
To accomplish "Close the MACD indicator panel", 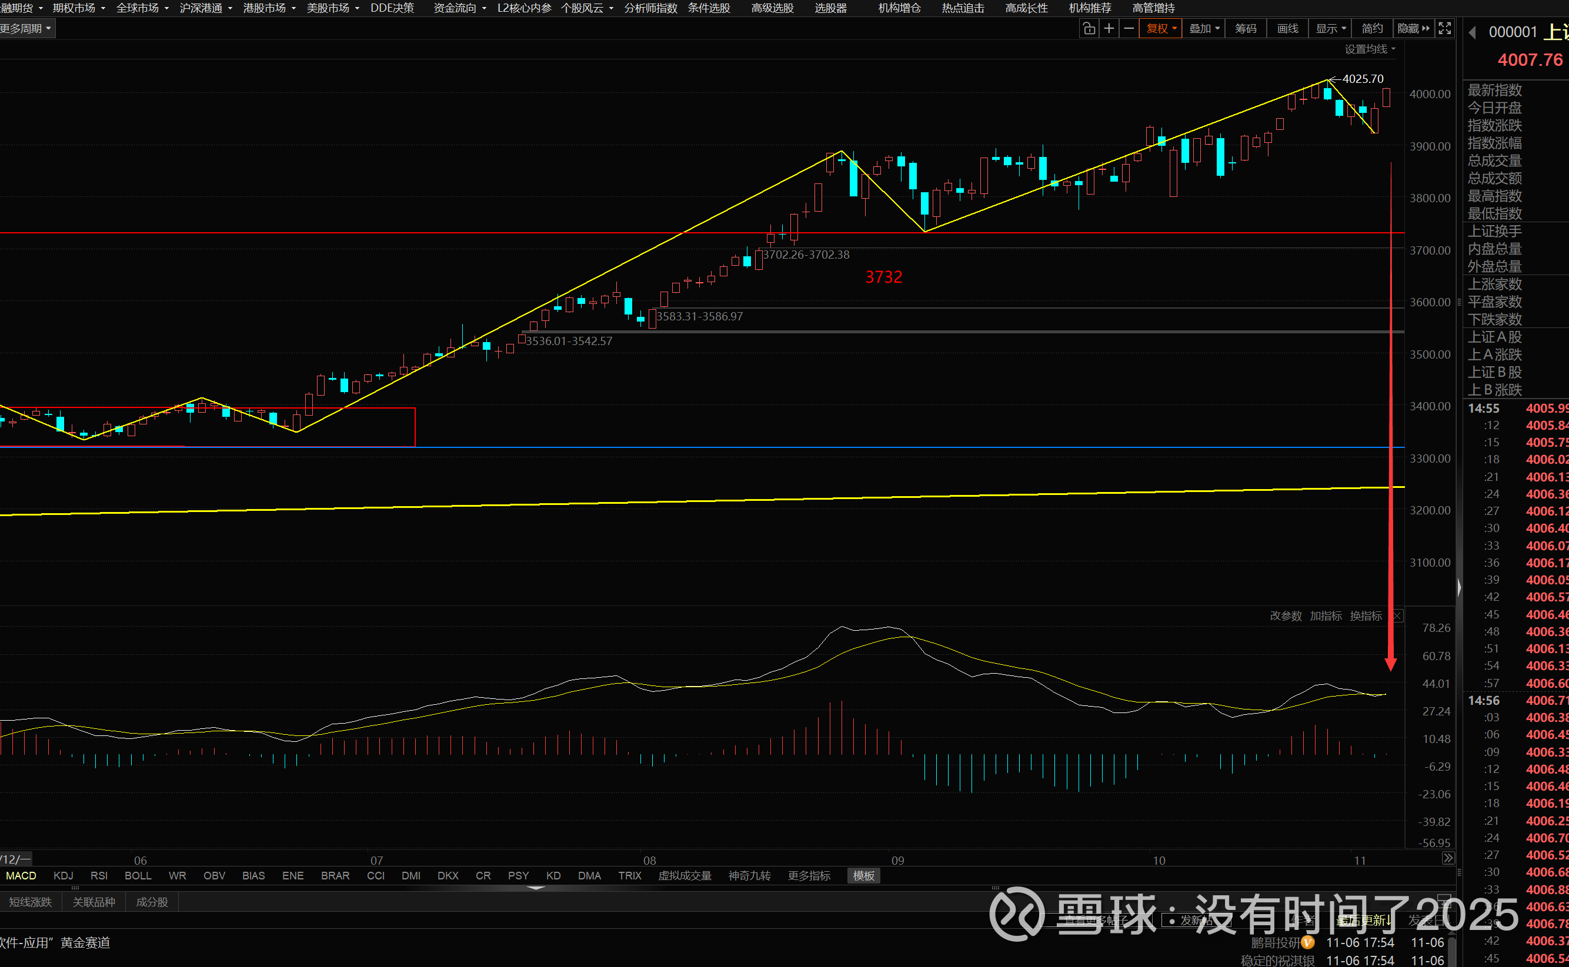I will point(1398,616).
